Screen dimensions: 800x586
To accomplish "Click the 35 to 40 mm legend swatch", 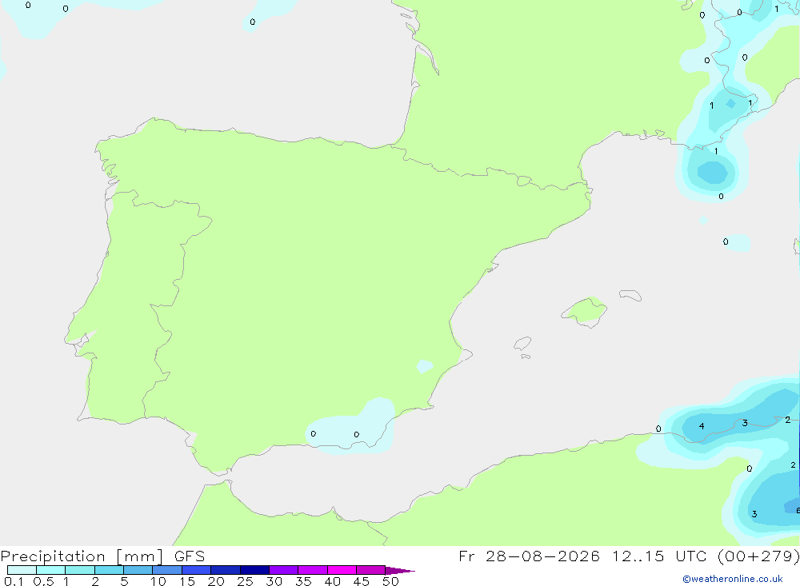I will click(312, 570).
